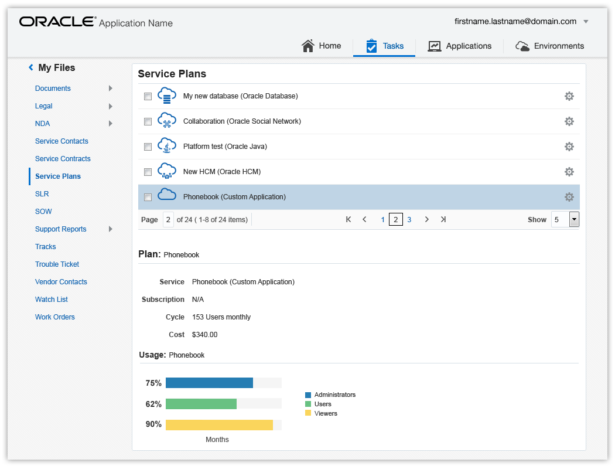Open gear settings for Collaboration row

coord(569,121)
